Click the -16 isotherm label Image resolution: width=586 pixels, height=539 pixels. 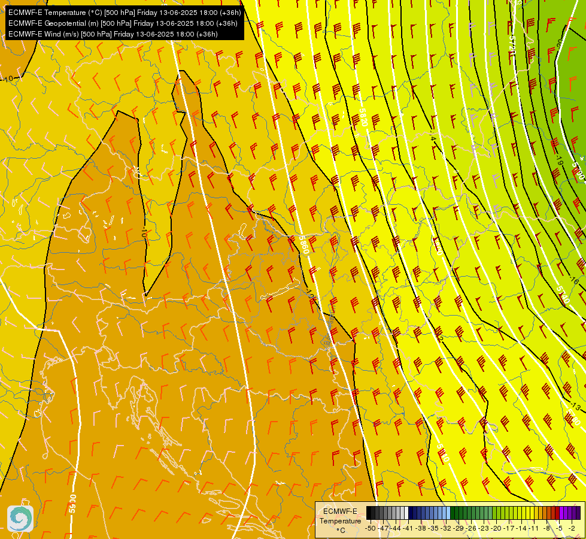pos(574,280)
